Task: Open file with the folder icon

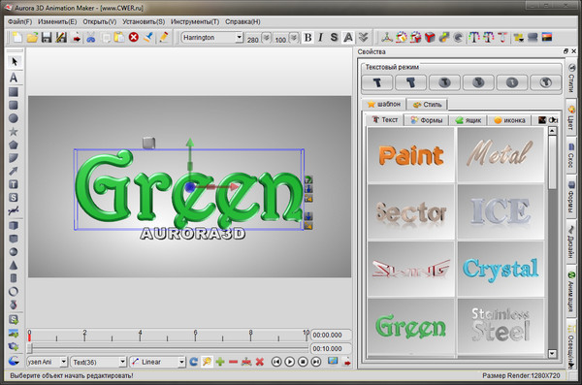Action: click(x=32, y=37)
